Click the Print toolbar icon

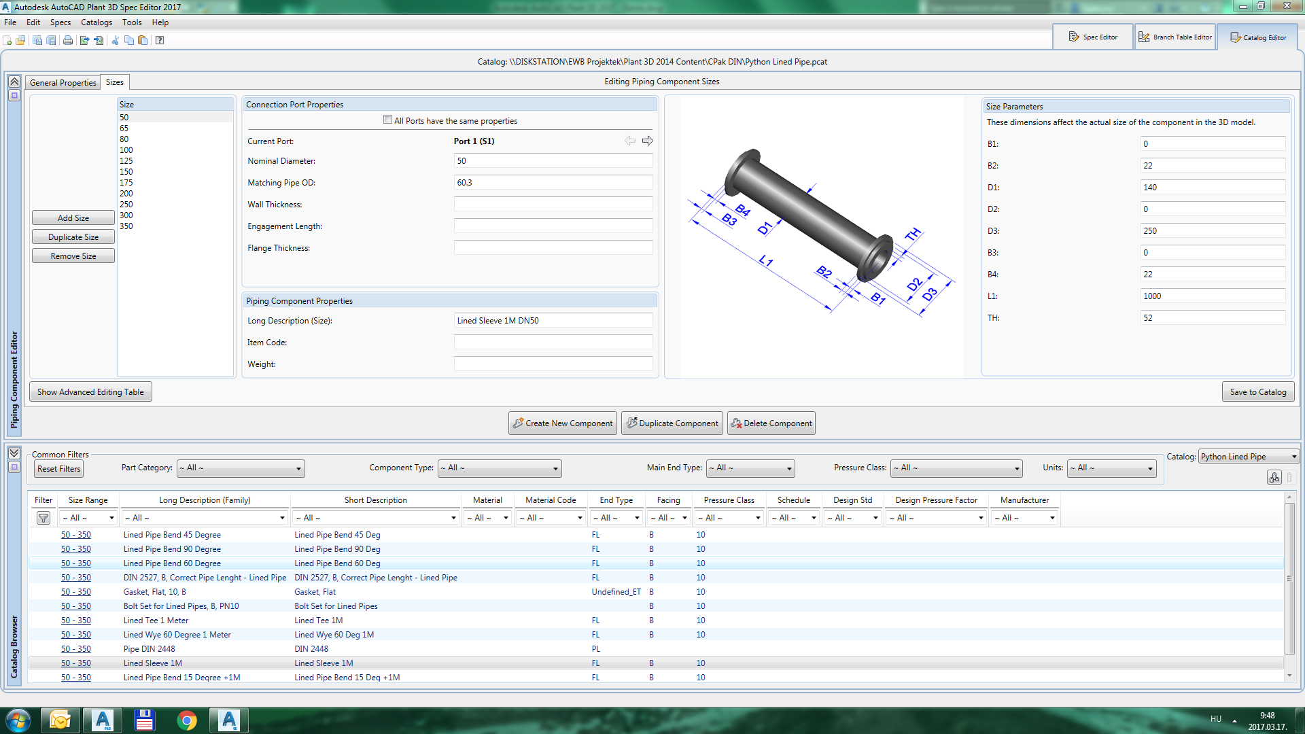[x=68, y=40]
